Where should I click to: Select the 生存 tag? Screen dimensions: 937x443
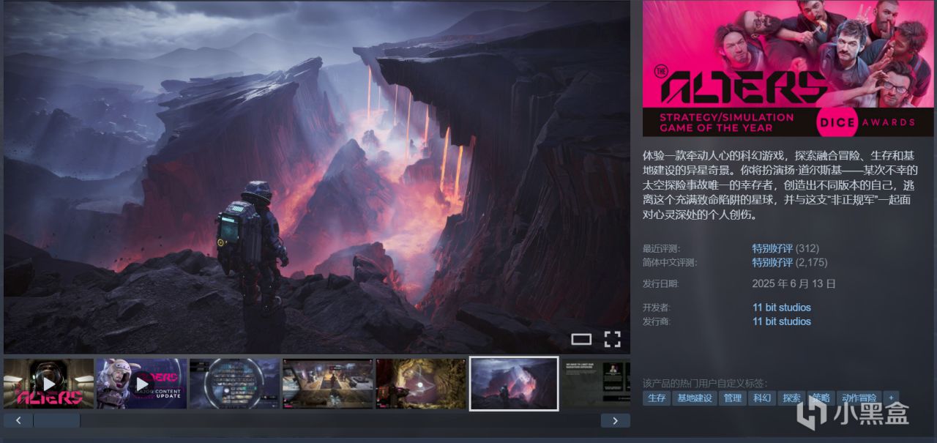coord(657,398)
